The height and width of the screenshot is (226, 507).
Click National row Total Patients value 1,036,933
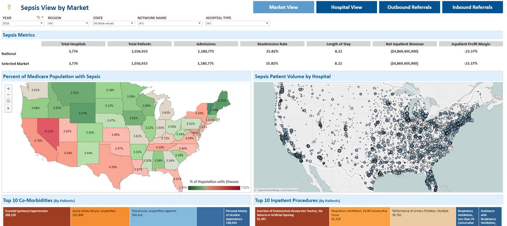139,51
